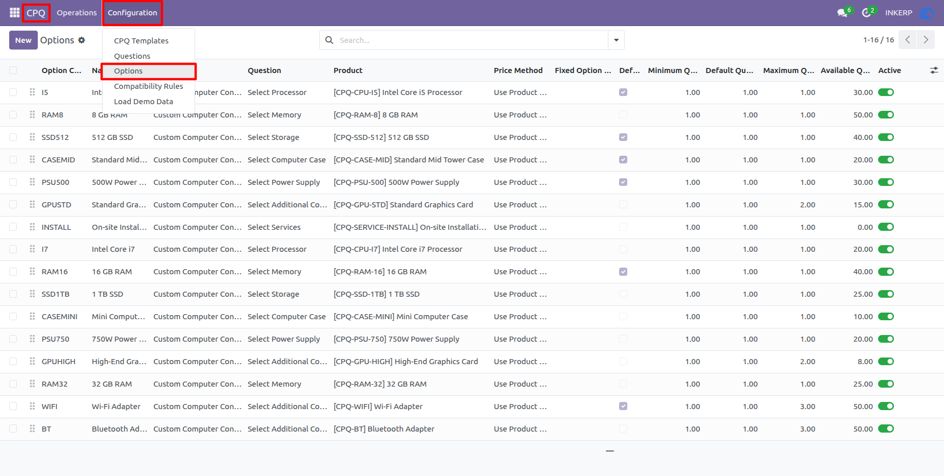The image size is (944, 476).
Task: Choose Compatibility Rules menu entry
Action: click(148, 86)
